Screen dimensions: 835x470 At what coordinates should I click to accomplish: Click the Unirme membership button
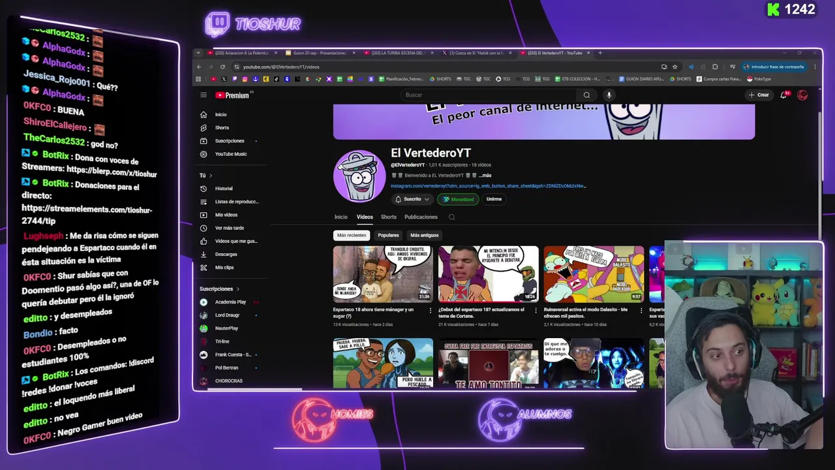click(494, 199)
